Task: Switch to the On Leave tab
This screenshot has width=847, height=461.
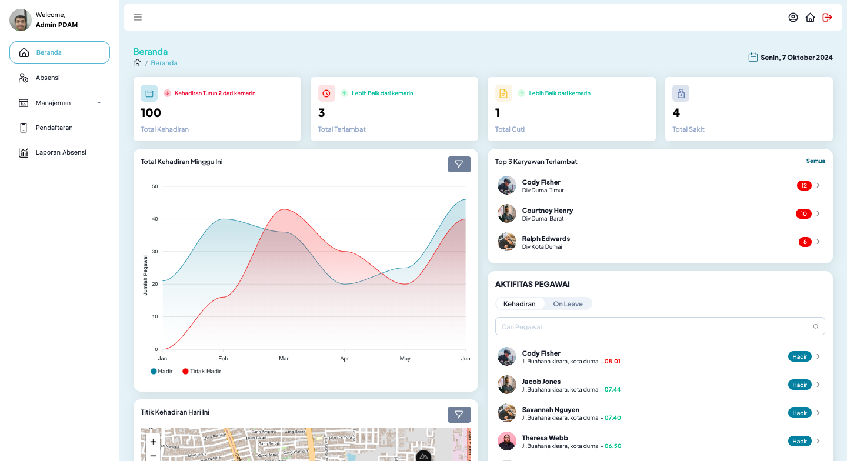Action: pos(568,304)
